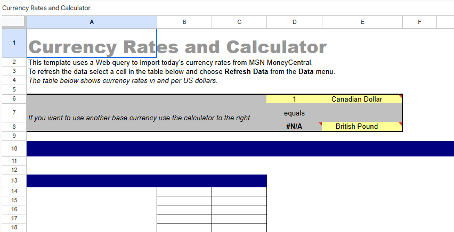Click the column F header
454x232 pixels.
[419, 22]
